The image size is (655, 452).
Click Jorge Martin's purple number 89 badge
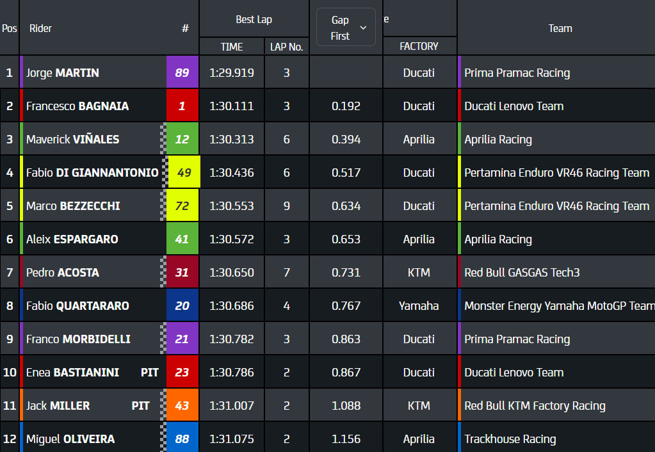coord(182,73)
